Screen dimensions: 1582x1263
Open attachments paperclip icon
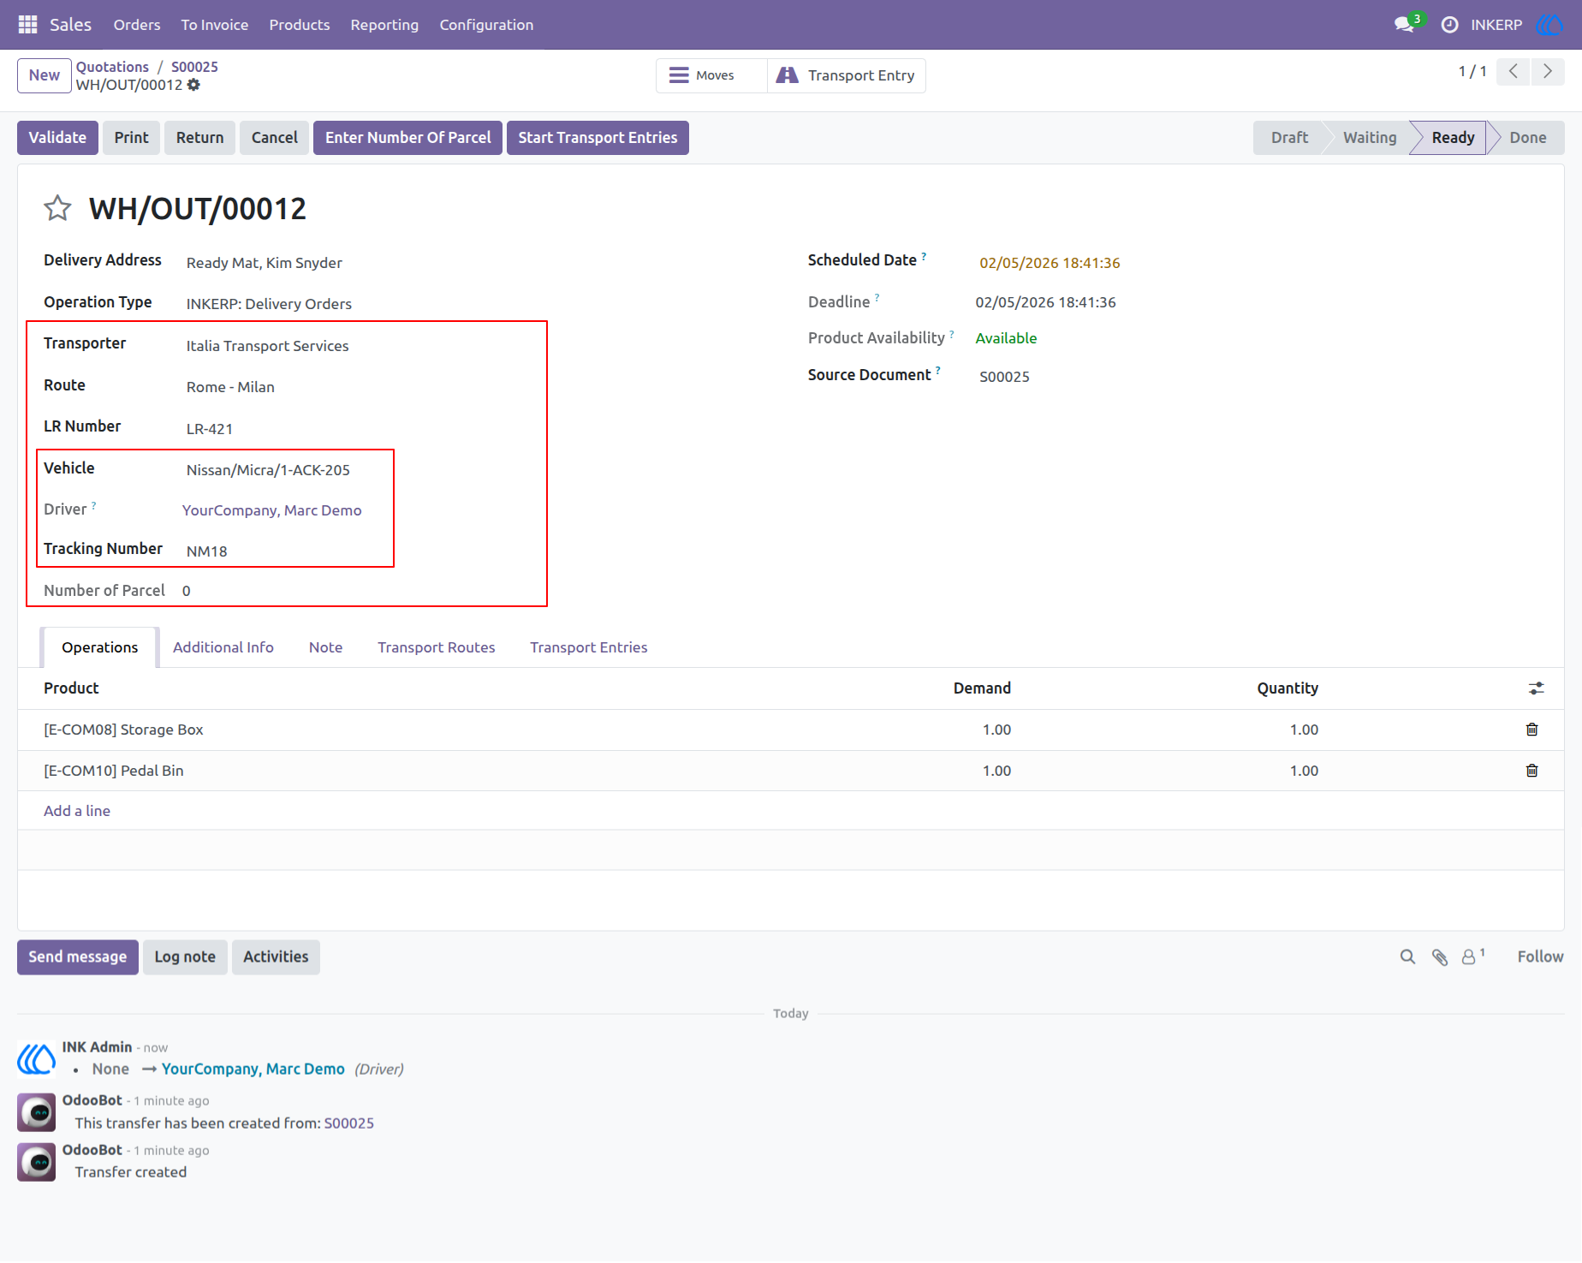tap(1440, 957)
